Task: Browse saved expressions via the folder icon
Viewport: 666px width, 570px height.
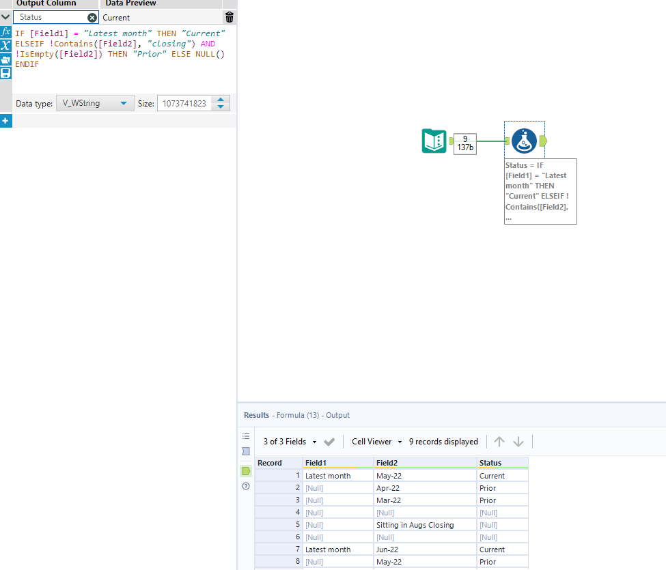Action: click(6, 57)
